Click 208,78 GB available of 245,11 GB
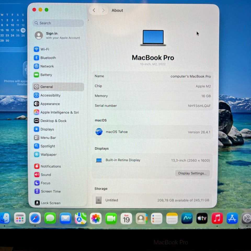The image size is (251, 251). point(183,200)
